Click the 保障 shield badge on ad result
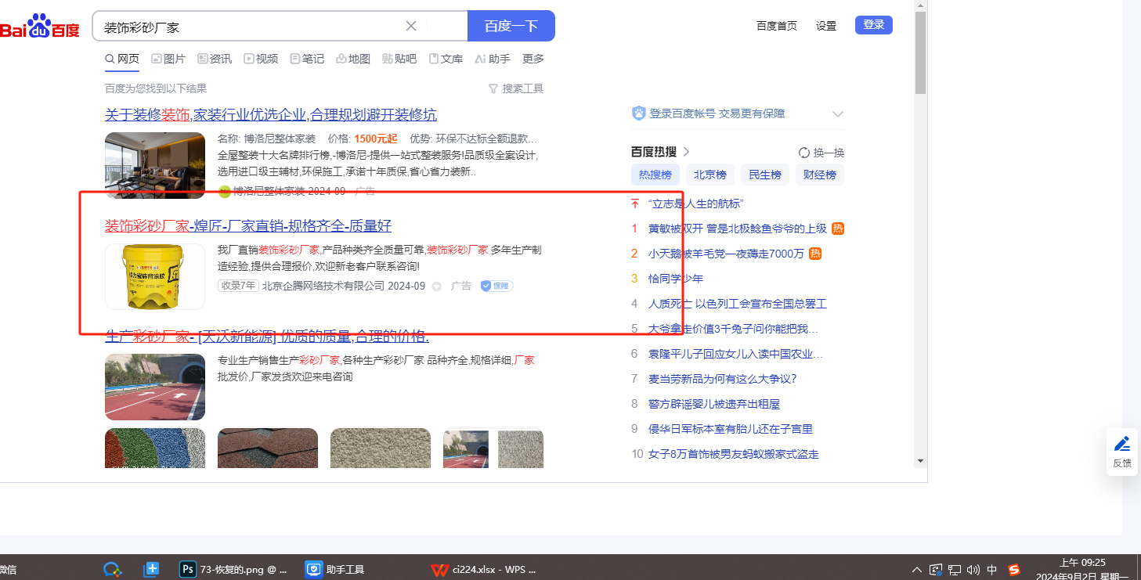The image size is (1141, 580). (x=496, y=286)
